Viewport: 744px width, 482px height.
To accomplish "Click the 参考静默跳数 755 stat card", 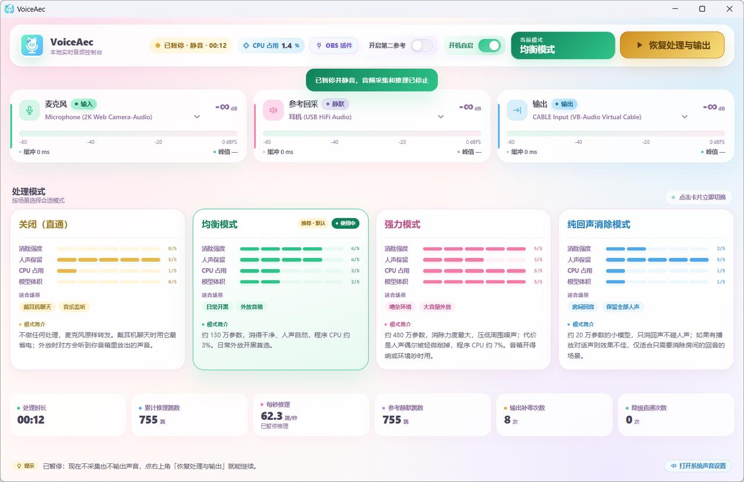I will (x=433, y=415).
